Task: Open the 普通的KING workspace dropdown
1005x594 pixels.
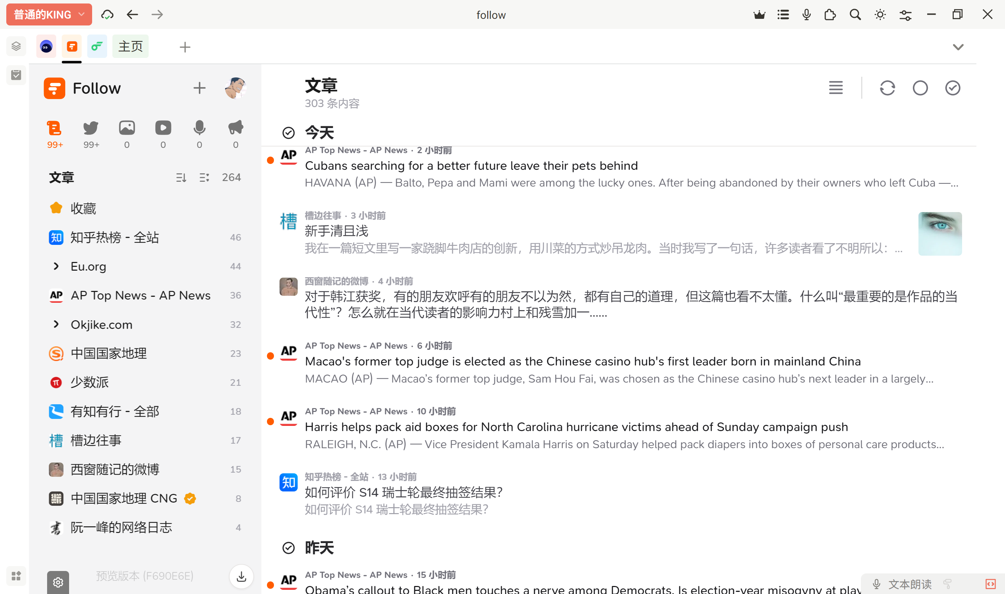Action: [x=49, y=15]
